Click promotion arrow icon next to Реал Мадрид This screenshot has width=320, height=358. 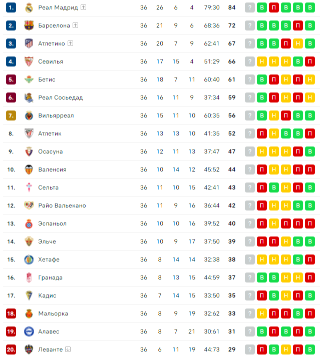point(84,7)
